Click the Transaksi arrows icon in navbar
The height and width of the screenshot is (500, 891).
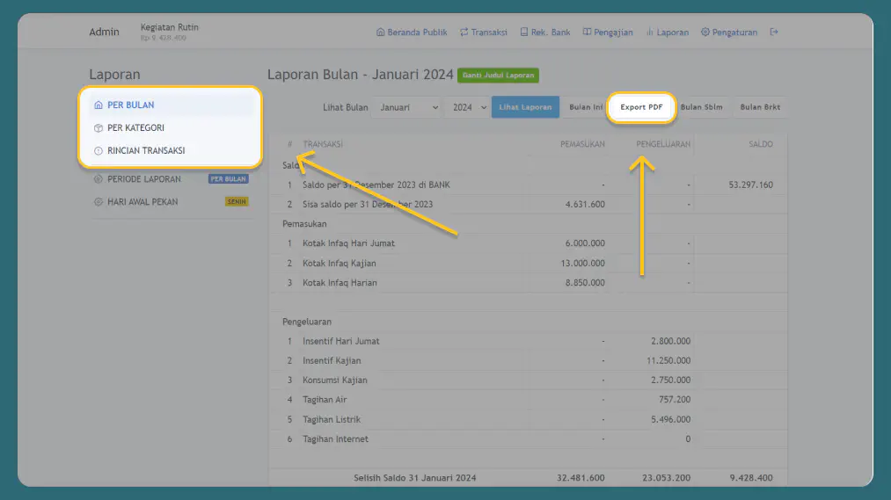[x=464, y=33]
